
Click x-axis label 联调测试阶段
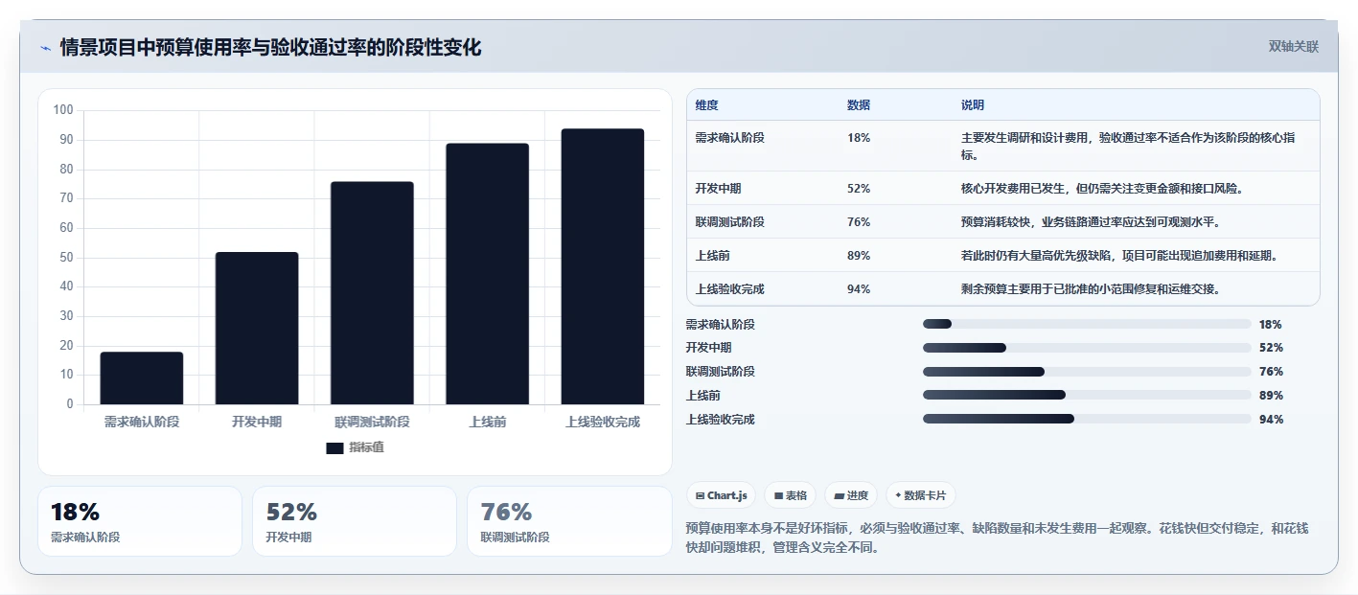[x=372, y=422]
